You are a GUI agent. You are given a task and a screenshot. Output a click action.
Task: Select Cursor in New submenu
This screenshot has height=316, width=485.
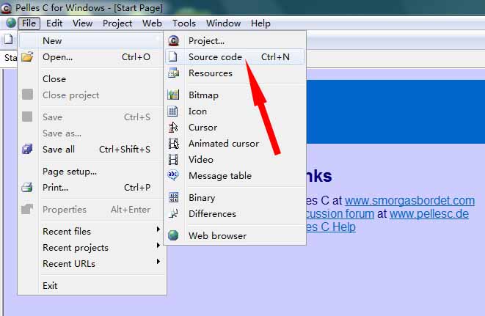click(235, 127)
